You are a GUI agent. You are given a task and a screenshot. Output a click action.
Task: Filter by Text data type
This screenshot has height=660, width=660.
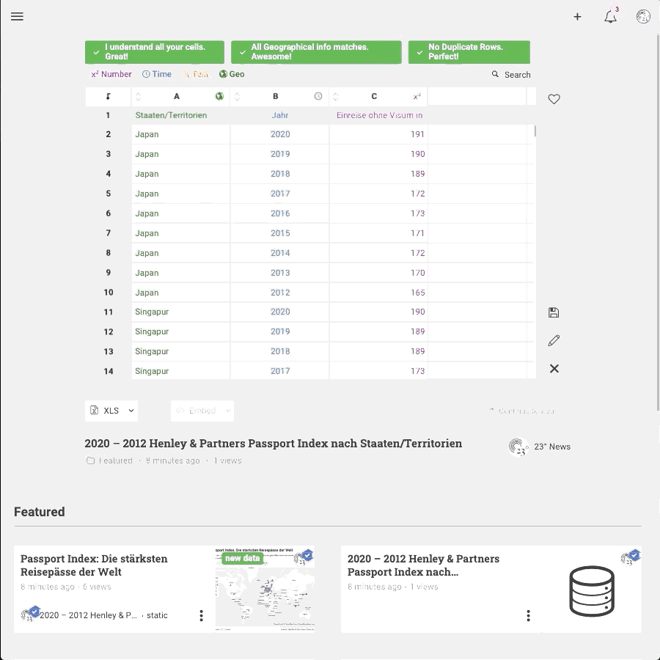point(195,74)
